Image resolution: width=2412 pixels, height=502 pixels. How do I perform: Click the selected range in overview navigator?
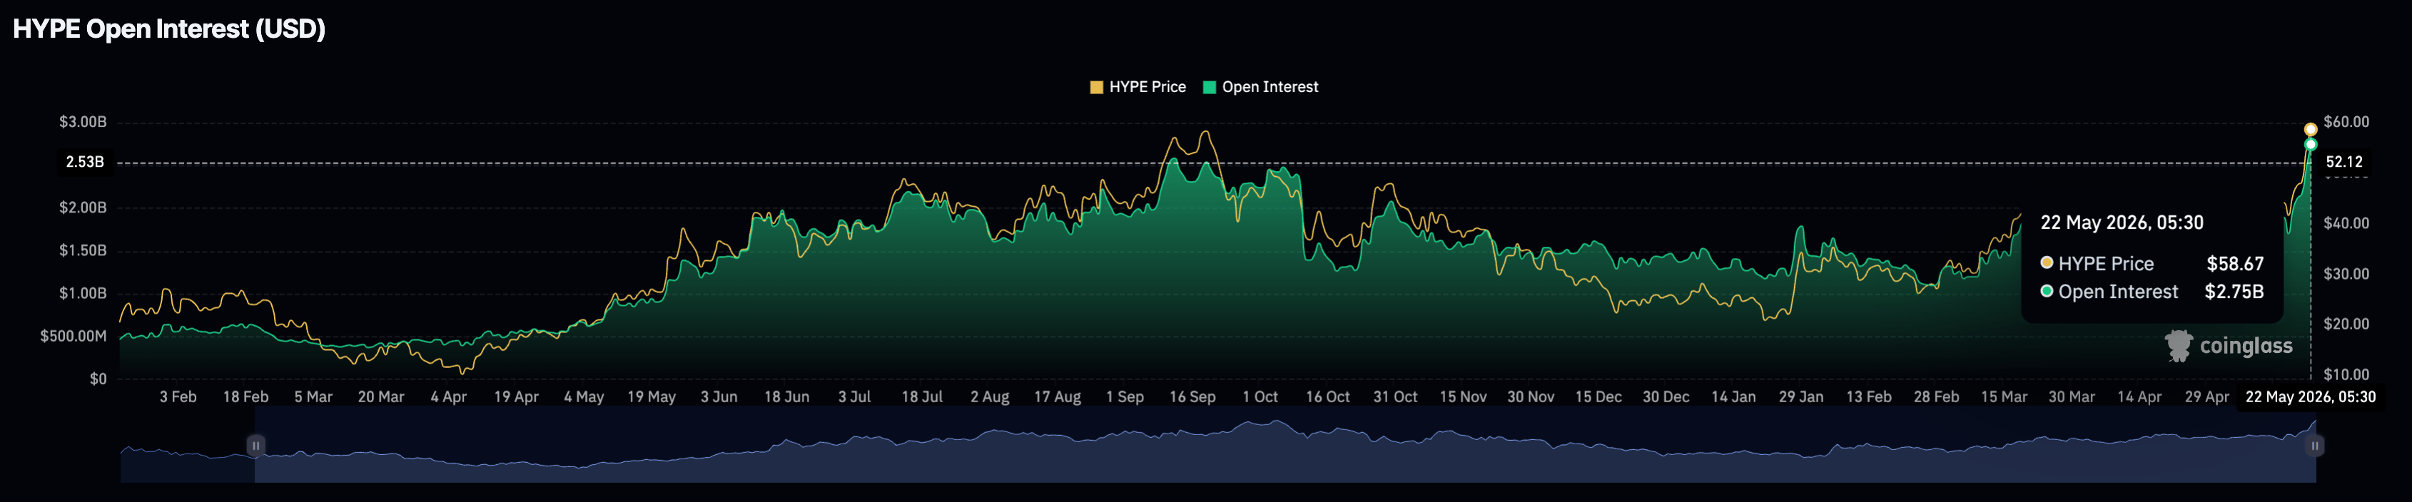[x=1284, y=446]
